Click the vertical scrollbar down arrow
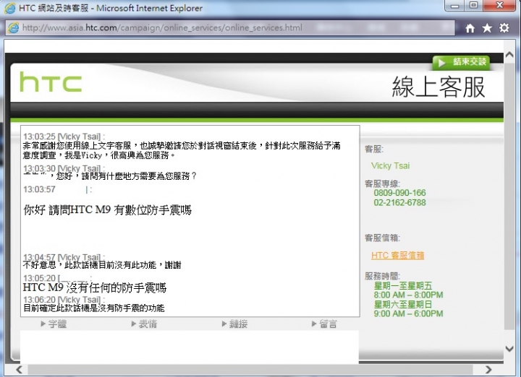This screenshot has width=521, height=377. point(509,349)
